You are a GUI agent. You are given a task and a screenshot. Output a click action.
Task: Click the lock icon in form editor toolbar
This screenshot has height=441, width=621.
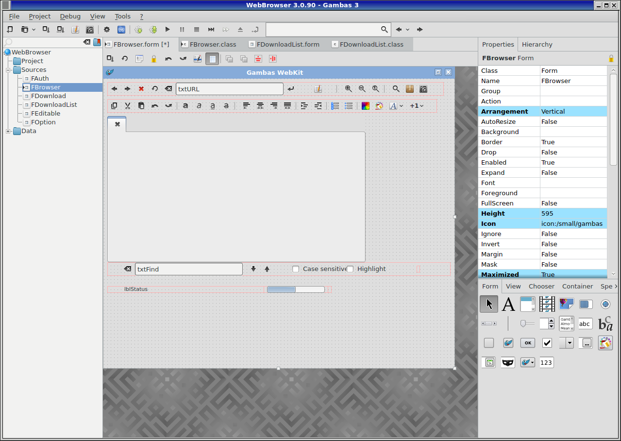point(154,59)
